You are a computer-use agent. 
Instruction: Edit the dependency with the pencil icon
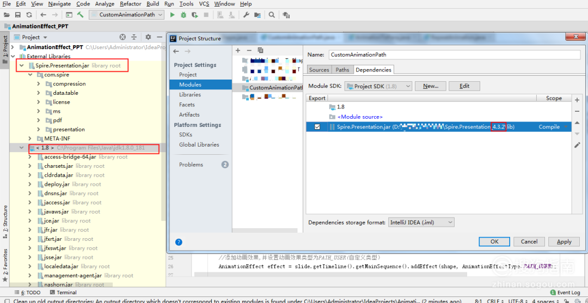(577, 145)
